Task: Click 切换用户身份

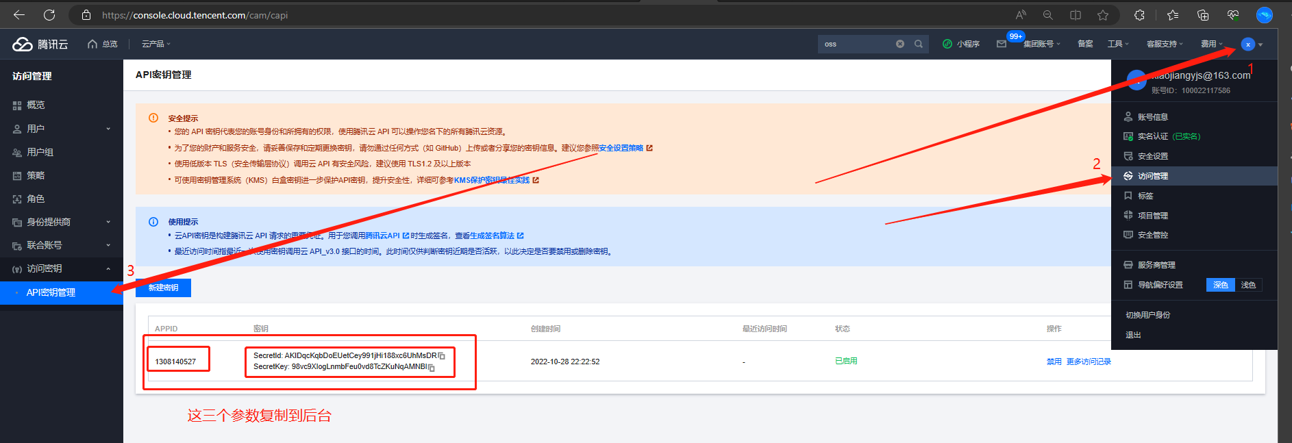Action: point(1147,315)
